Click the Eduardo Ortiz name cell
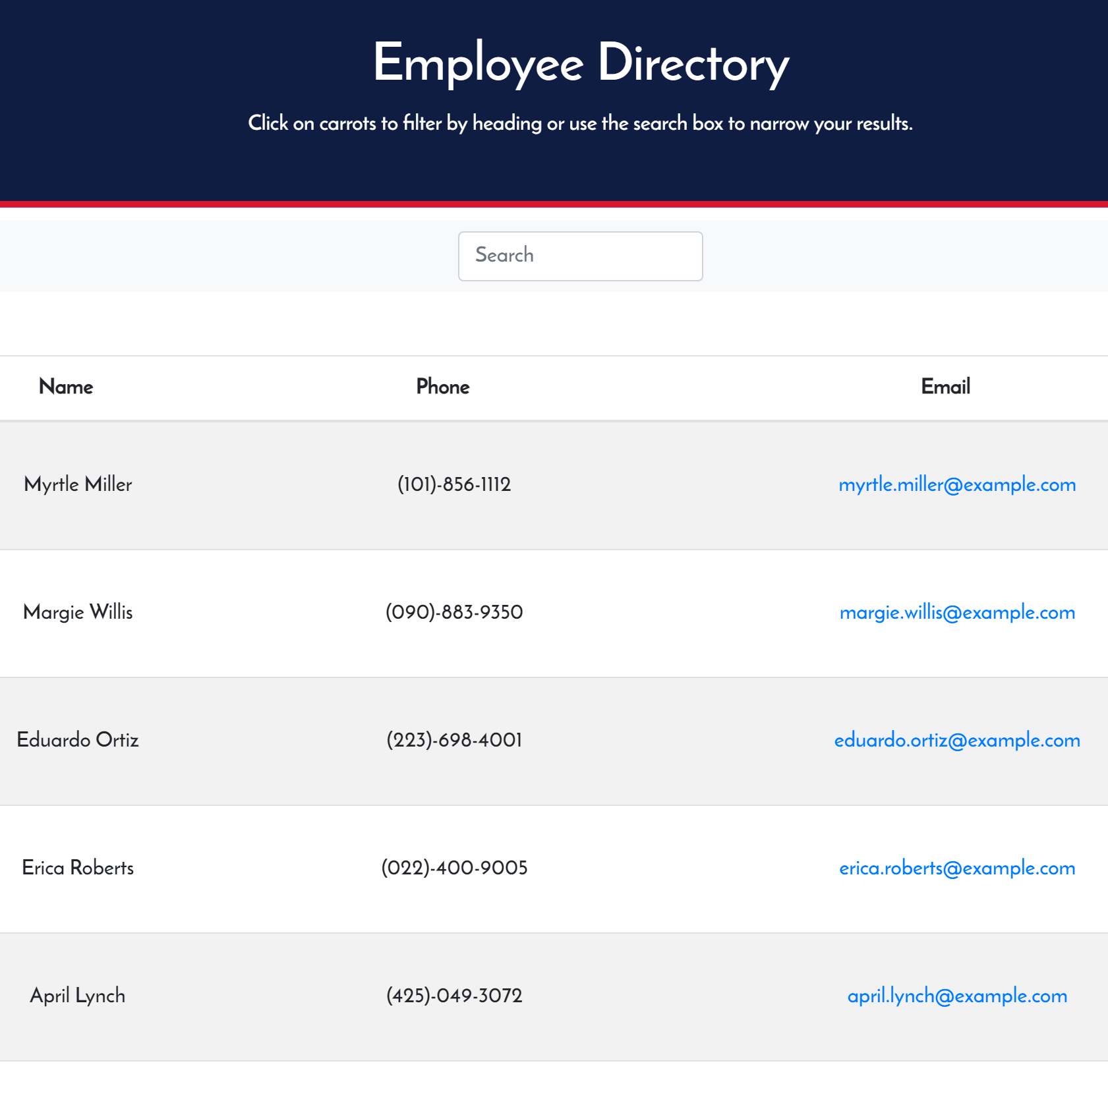The width and height of the screenshot is (1108, 1107). (78, 741)
